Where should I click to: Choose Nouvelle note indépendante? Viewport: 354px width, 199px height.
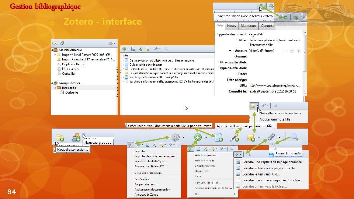[x=280, y=113]
